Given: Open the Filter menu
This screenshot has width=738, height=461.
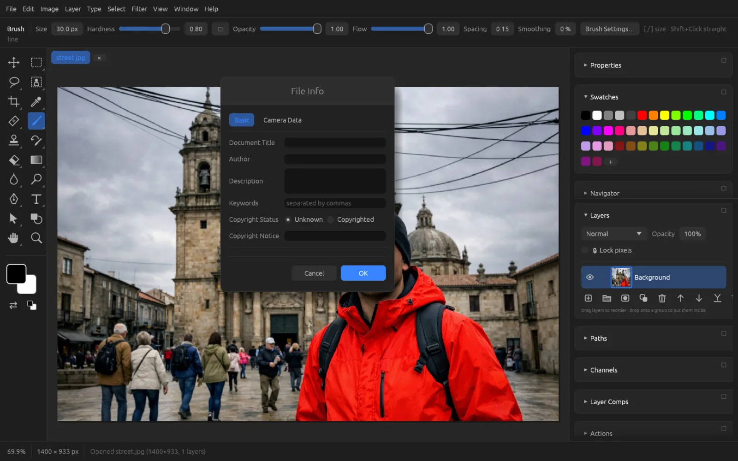Looking at the screenshot, I should point(139,9).
